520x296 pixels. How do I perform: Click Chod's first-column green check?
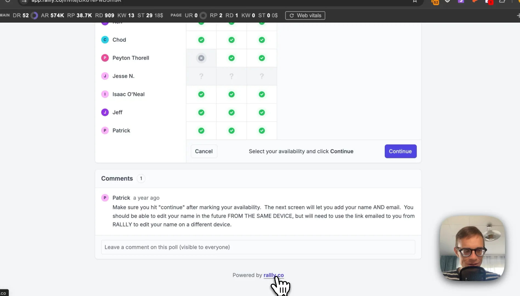pos(201,40)
